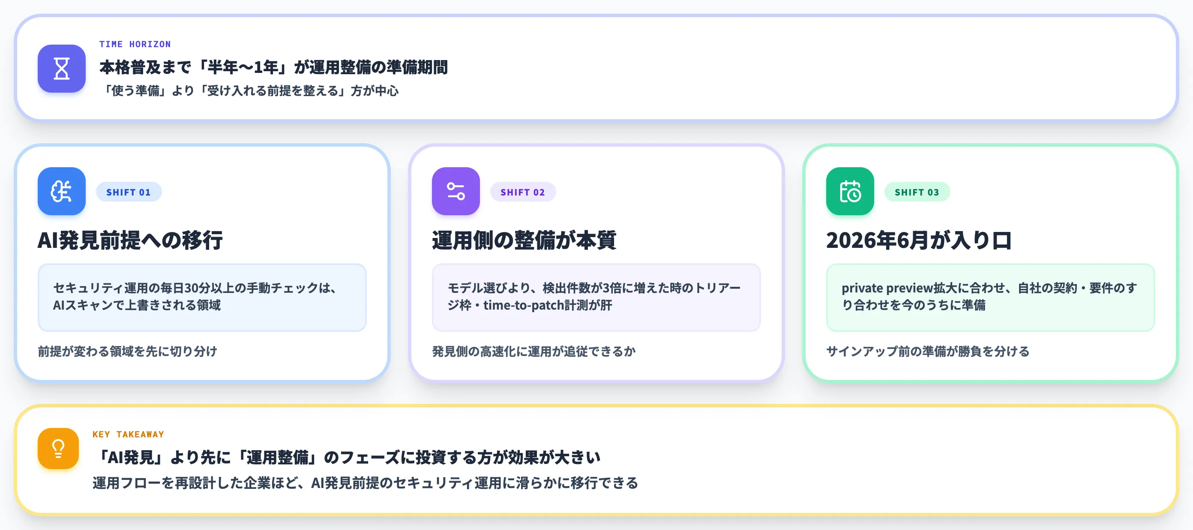Image resolution: width=1193 pixels, height=530 pixels.
Task: Click the purple box mentioning time-to-patch計測
Action: (x=596, y=298)
